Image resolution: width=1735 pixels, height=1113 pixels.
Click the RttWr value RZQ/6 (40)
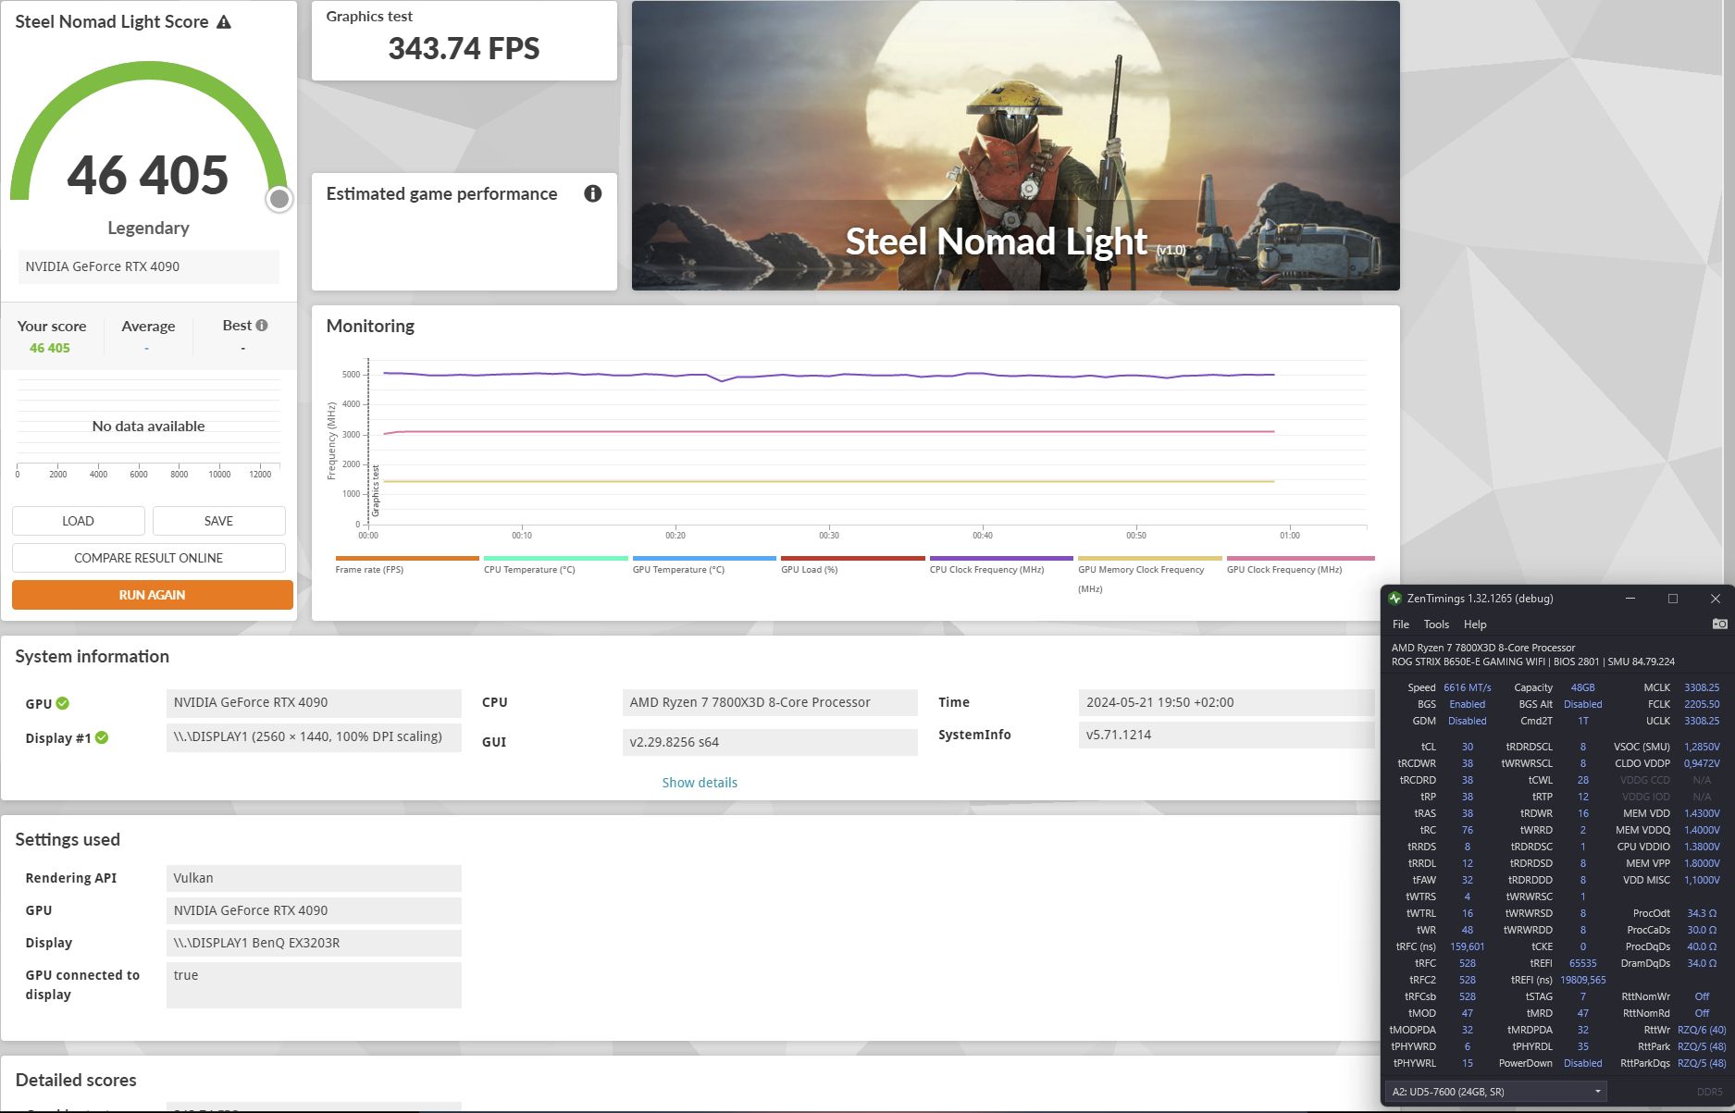coord(1702,1030)
